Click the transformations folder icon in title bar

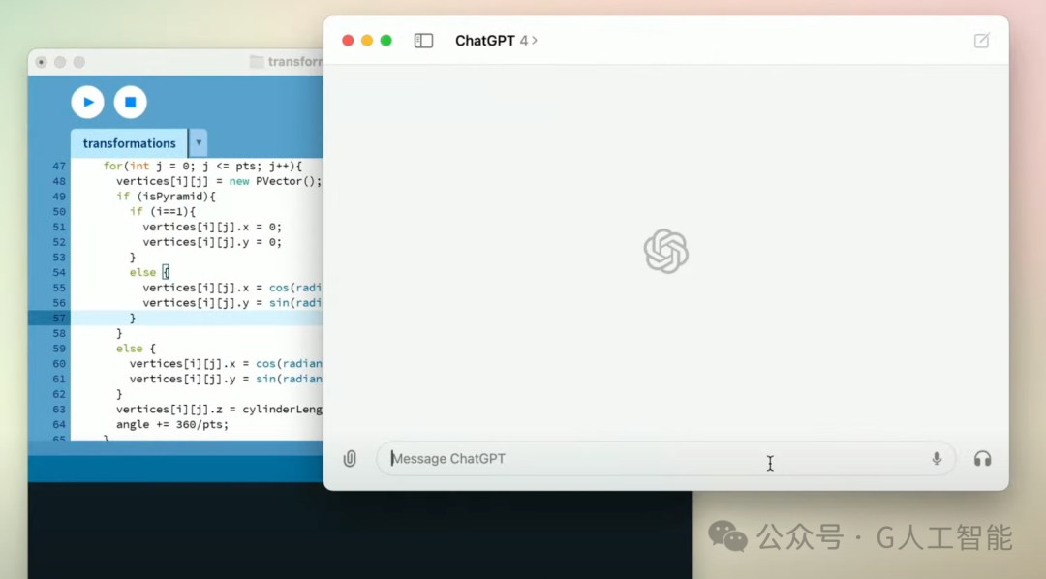pos(256,62)
